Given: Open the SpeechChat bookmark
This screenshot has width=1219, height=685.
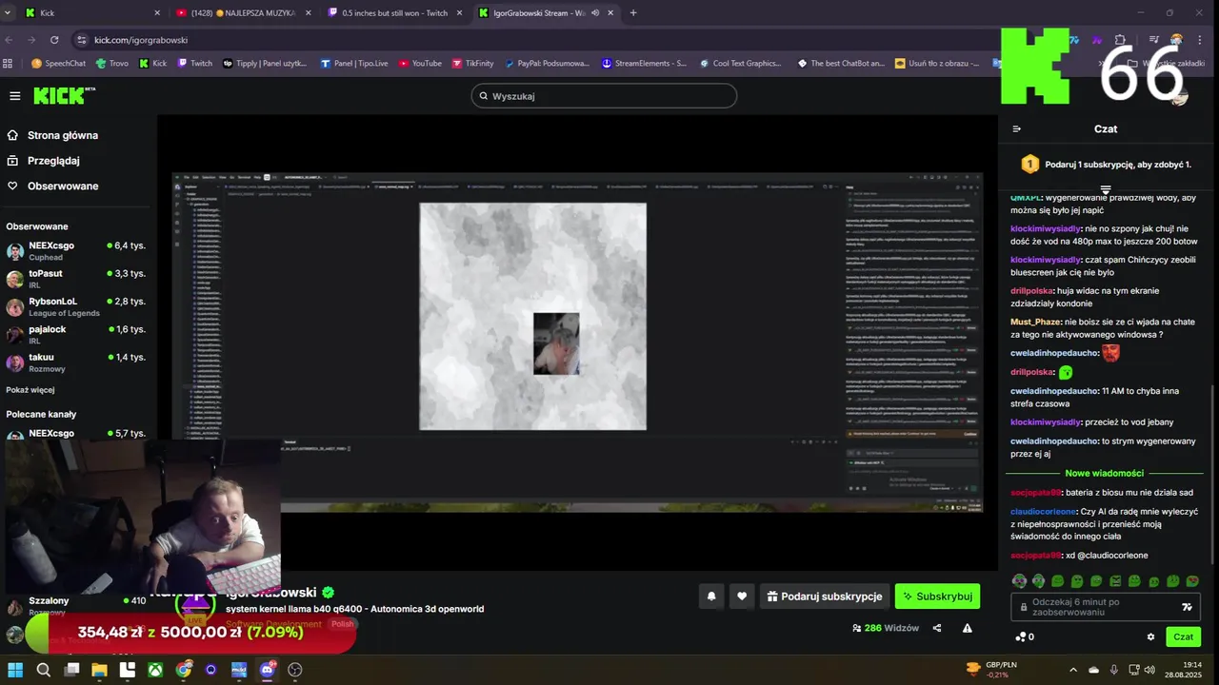Looking at the screenshot, I should tap(58, 64).
